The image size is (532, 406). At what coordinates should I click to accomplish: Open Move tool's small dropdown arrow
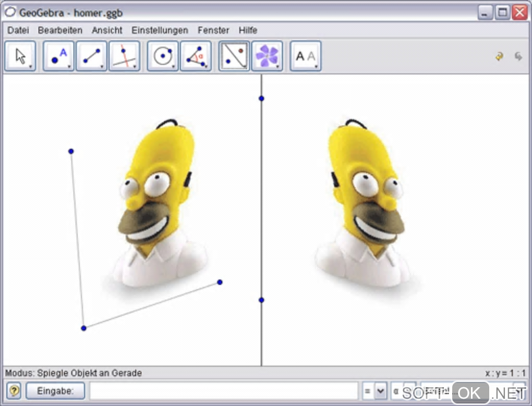coord(31,67)
